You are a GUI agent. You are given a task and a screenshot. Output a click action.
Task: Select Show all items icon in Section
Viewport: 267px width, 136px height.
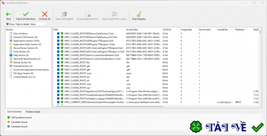tap(11, 34)
